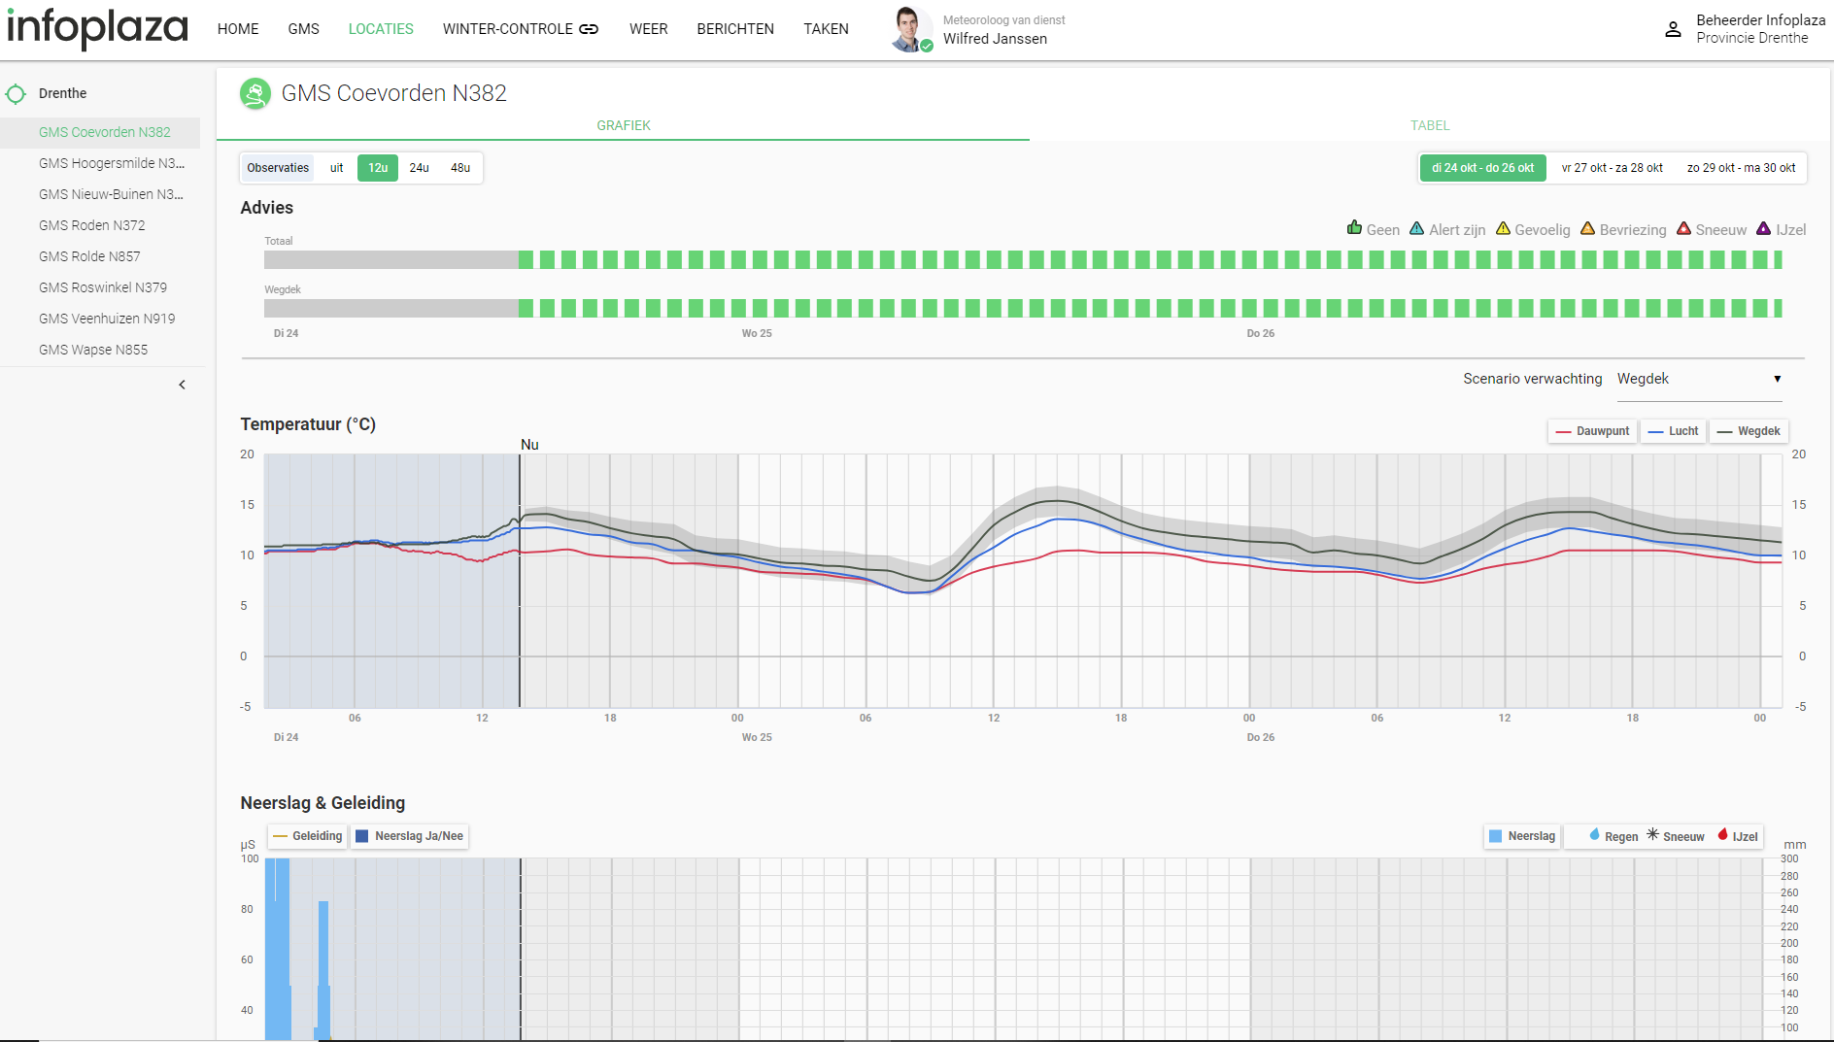Collapse the sidebar with the chevron arrow
This screenshot has width=1834, height=1042.
[182, 385]
